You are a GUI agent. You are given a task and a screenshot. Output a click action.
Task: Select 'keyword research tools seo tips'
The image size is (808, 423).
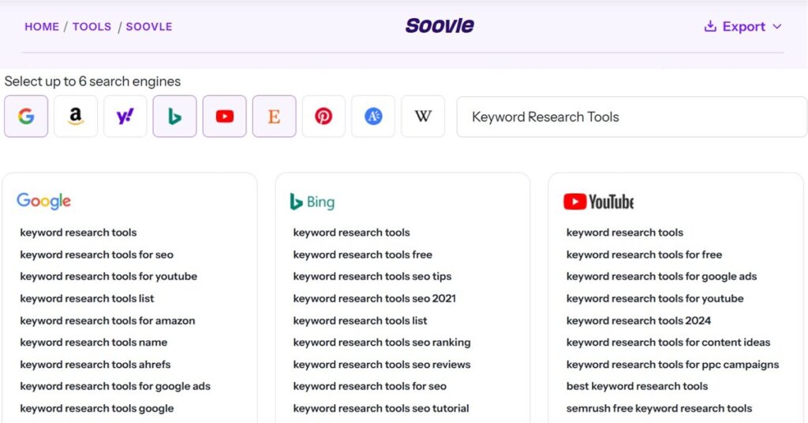point(372,276)
